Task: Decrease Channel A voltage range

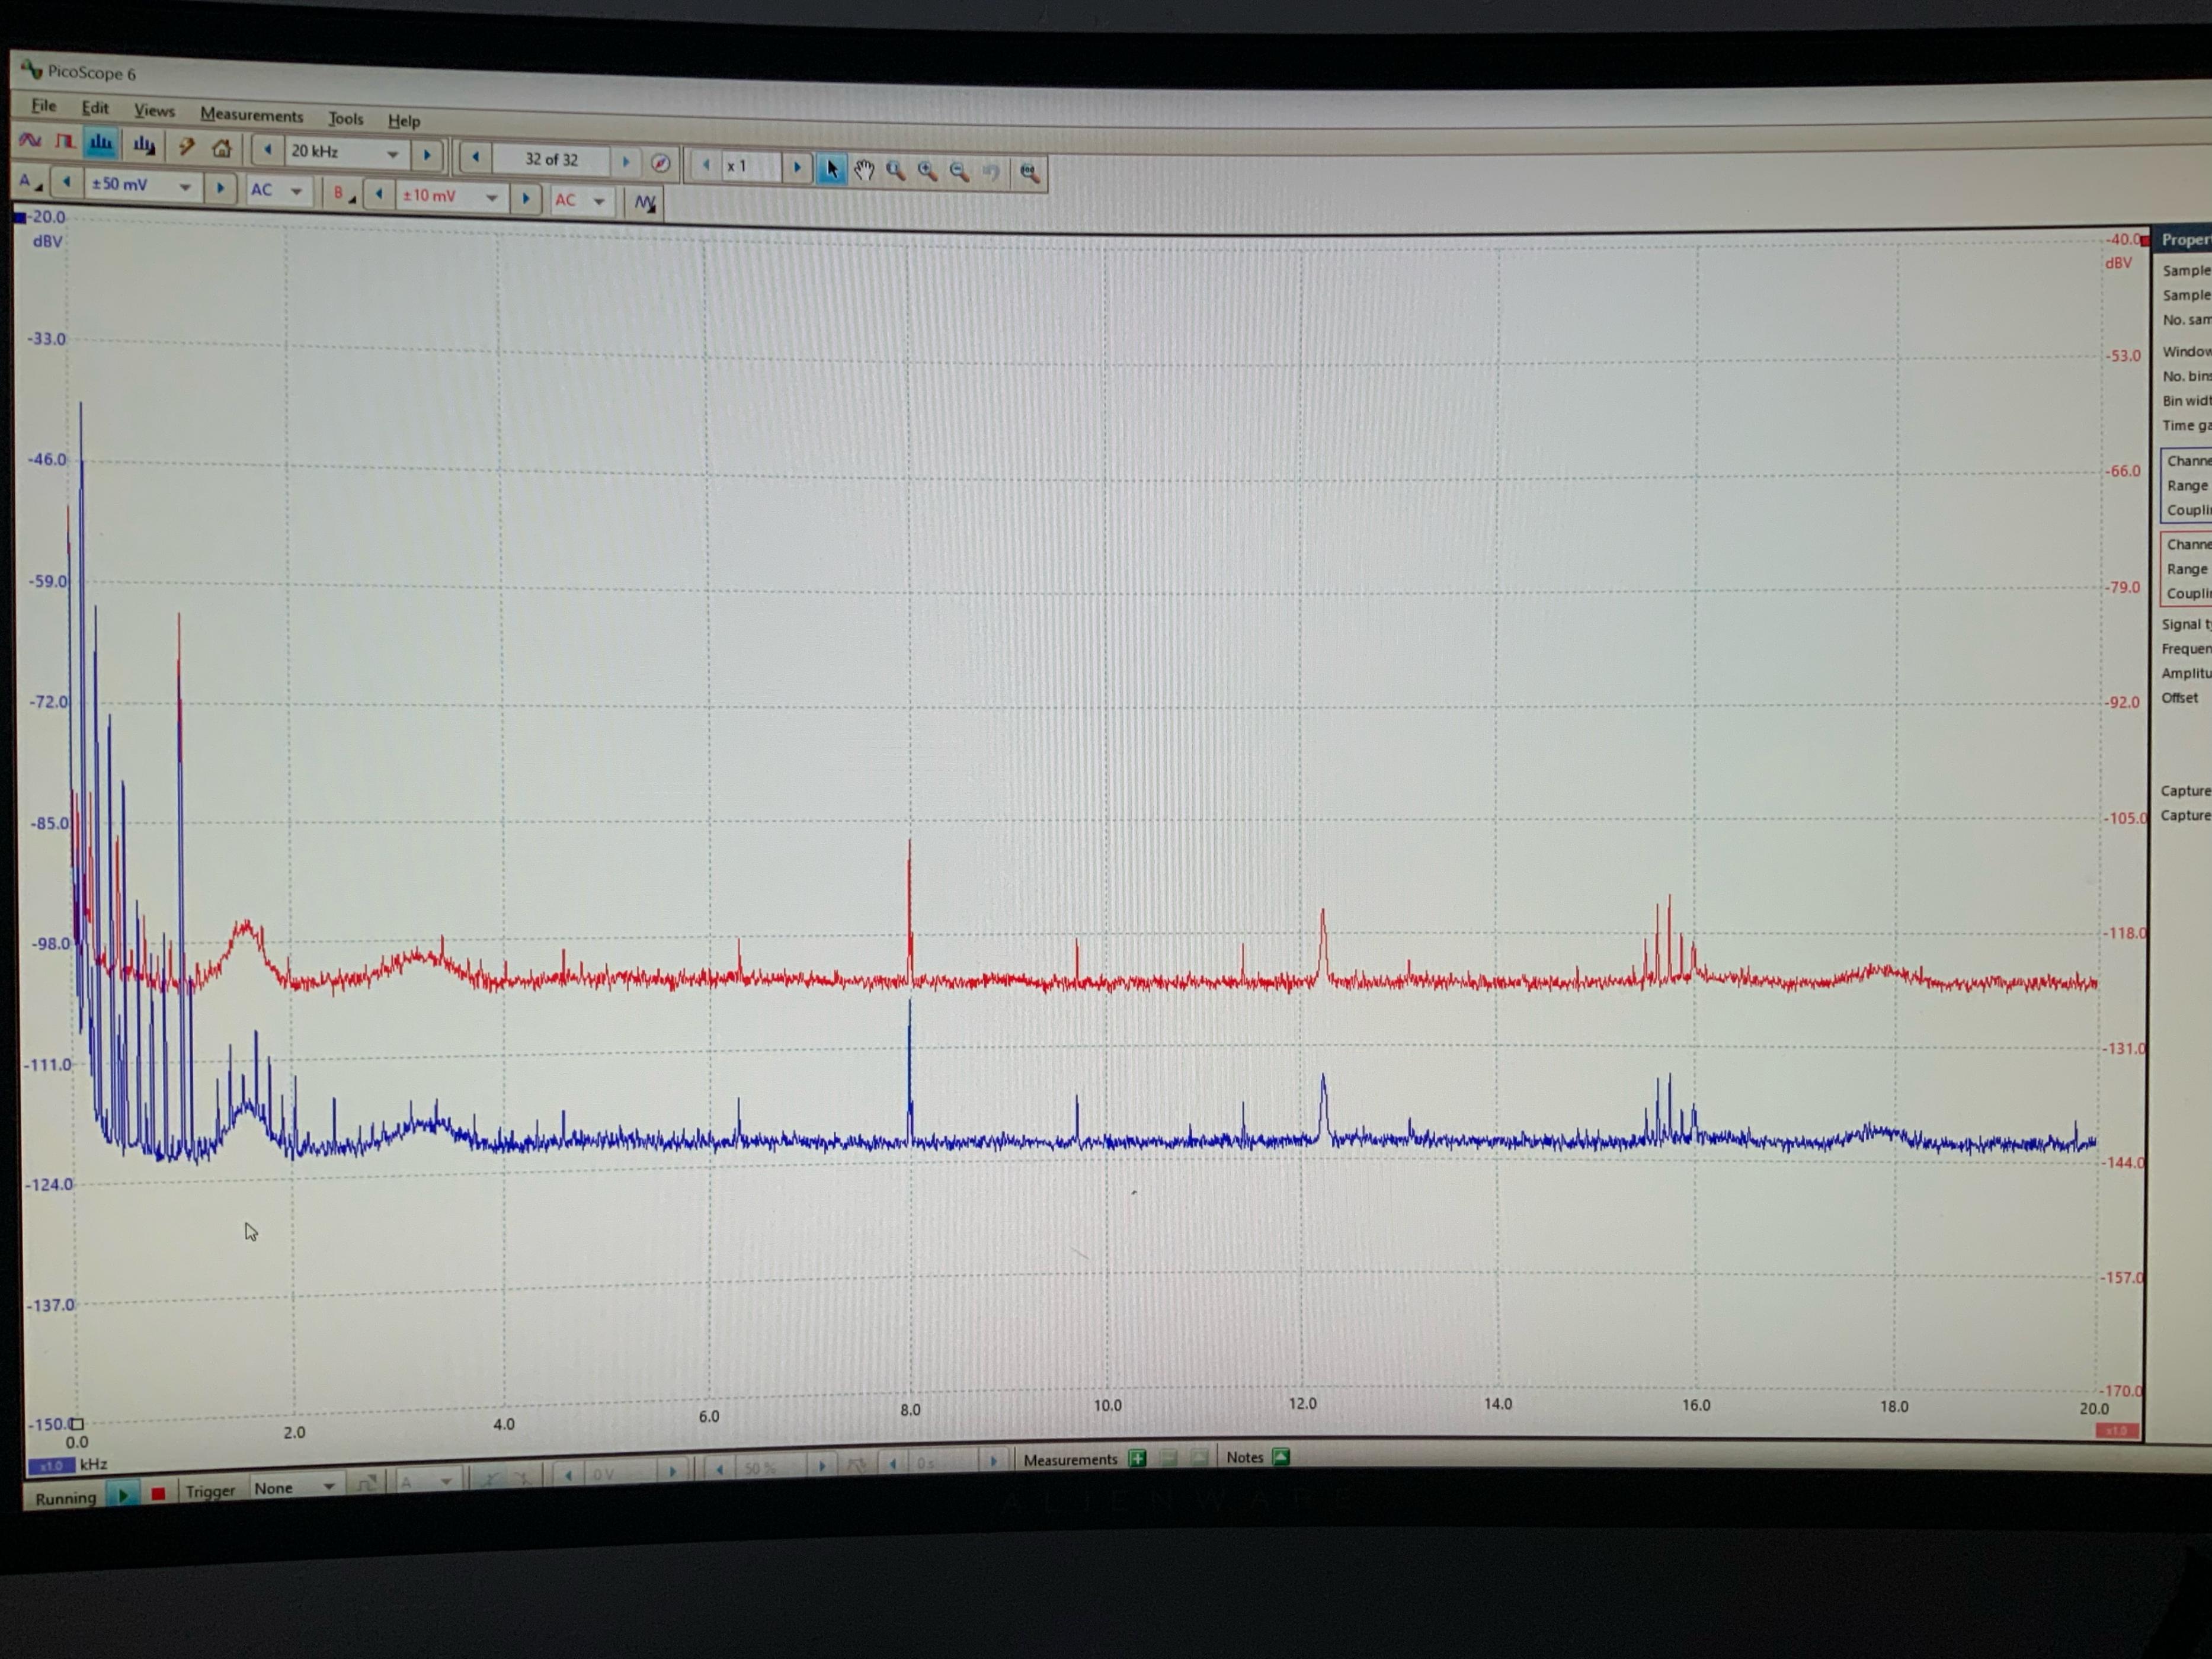Action: coord(66,182)
